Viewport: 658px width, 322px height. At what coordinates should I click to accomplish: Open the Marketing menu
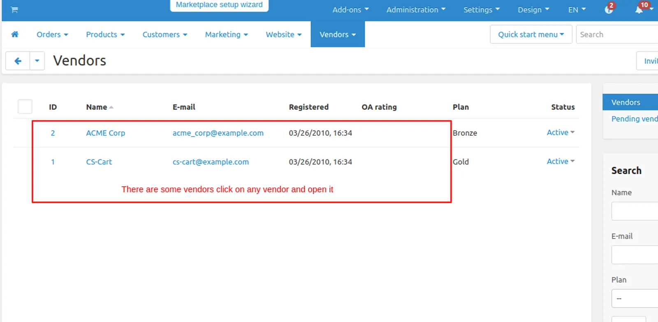[x=227, y=35]
